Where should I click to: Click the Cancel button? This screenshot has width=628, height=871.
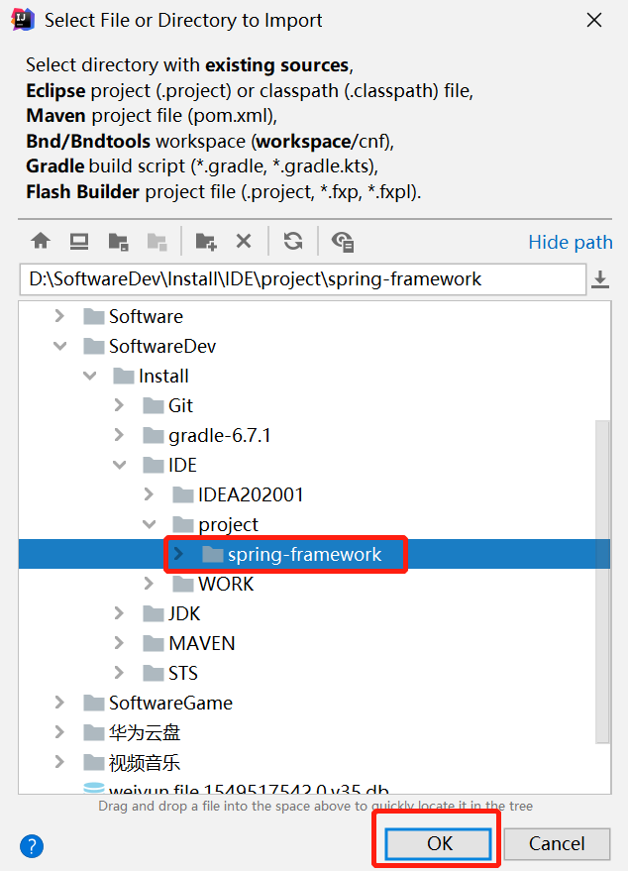click(557, 844)
